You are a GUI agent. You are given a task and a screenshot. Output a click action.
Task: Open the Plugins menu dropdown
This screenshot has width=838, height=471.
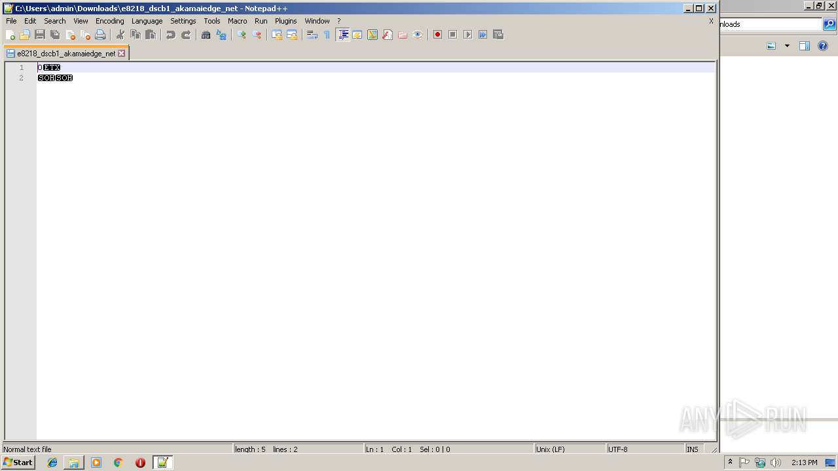[x=285, y=20]
